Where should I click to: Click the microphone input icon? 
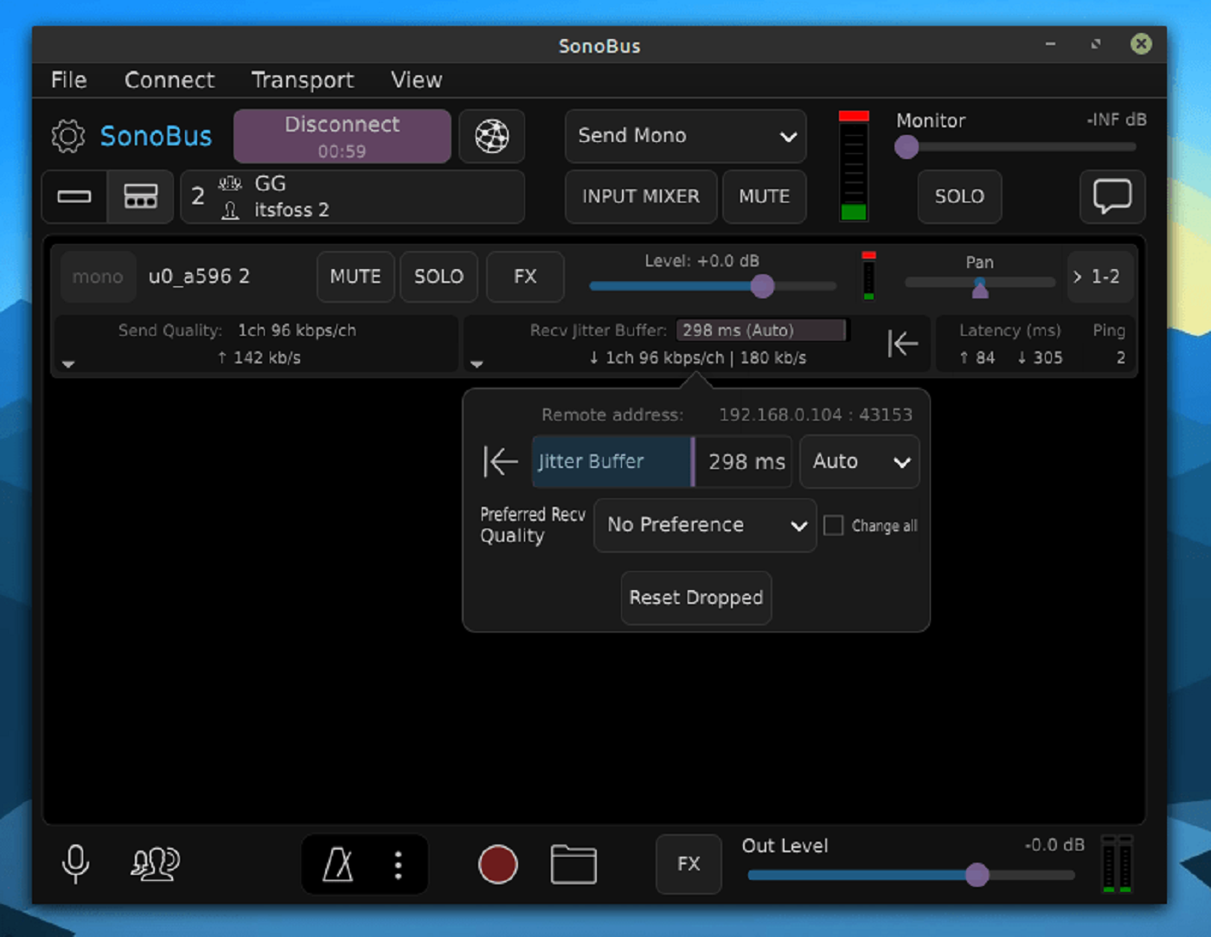pos(76,863)
